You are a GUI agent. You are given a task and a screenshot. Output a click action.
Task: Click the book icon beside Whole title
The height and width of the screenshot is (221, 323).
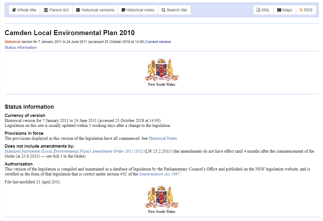coord(14,10)
